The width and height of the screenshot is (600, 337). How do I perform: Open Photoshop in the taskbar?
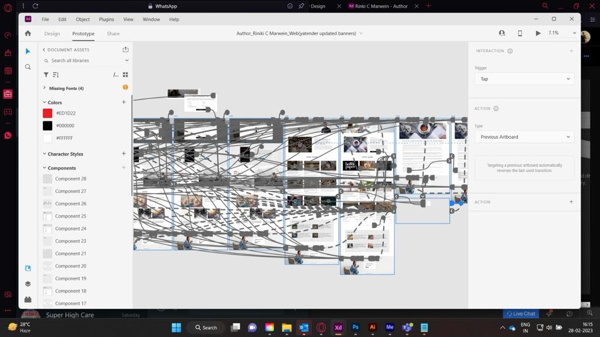point(356,328)
